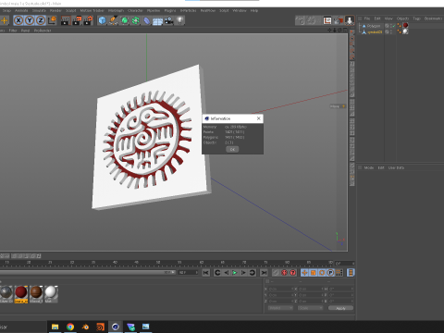Select the white material ball

pos(51,291)
